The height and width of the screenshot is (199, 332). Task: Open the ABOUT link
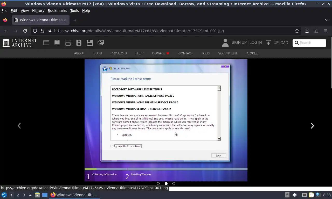[x=79, y=53]
